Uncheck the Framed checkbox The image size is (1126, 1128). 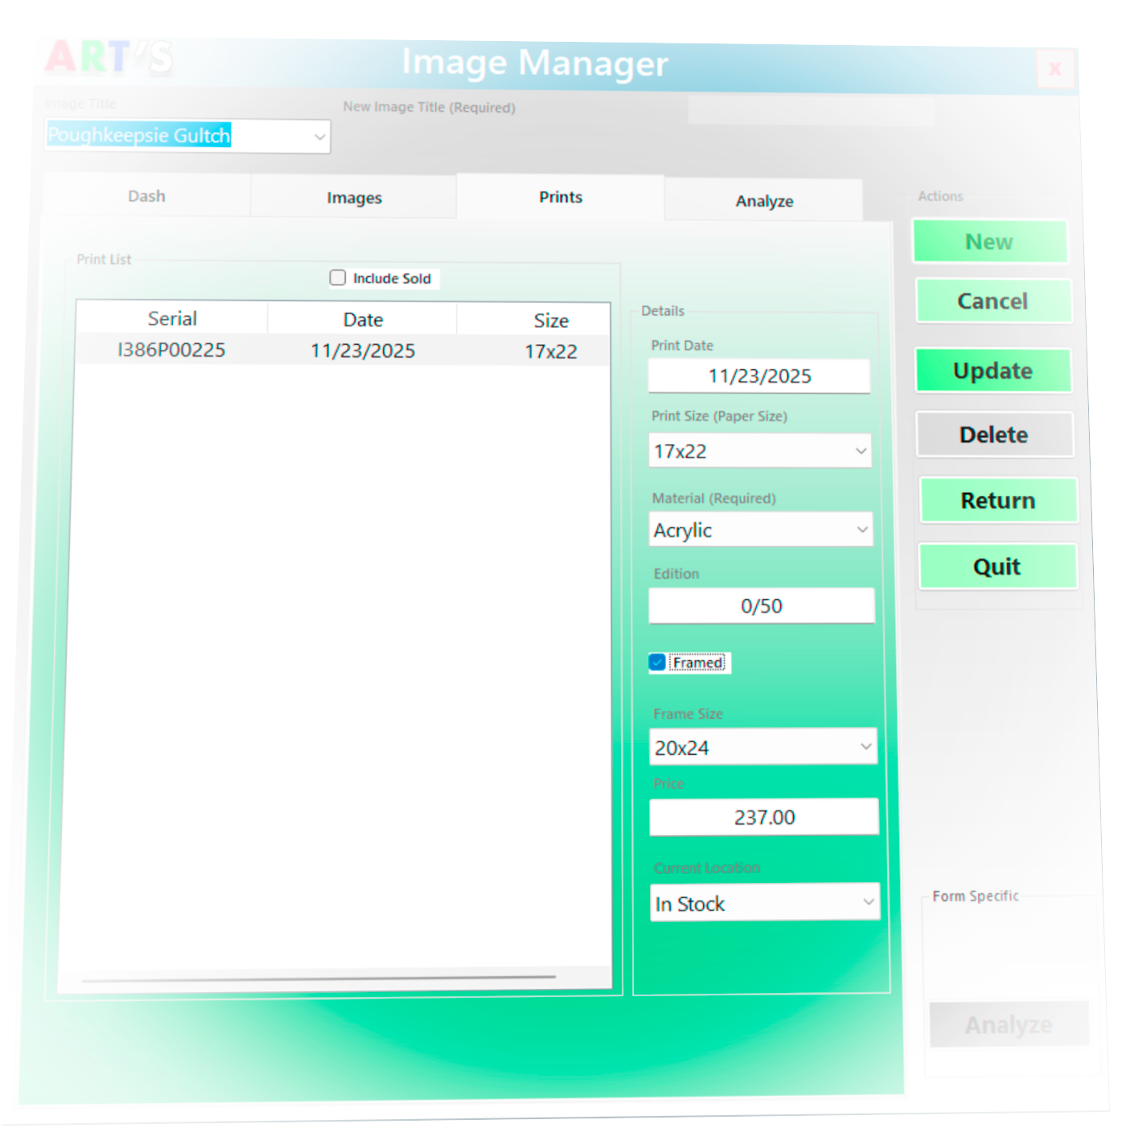tap(657, 662)
